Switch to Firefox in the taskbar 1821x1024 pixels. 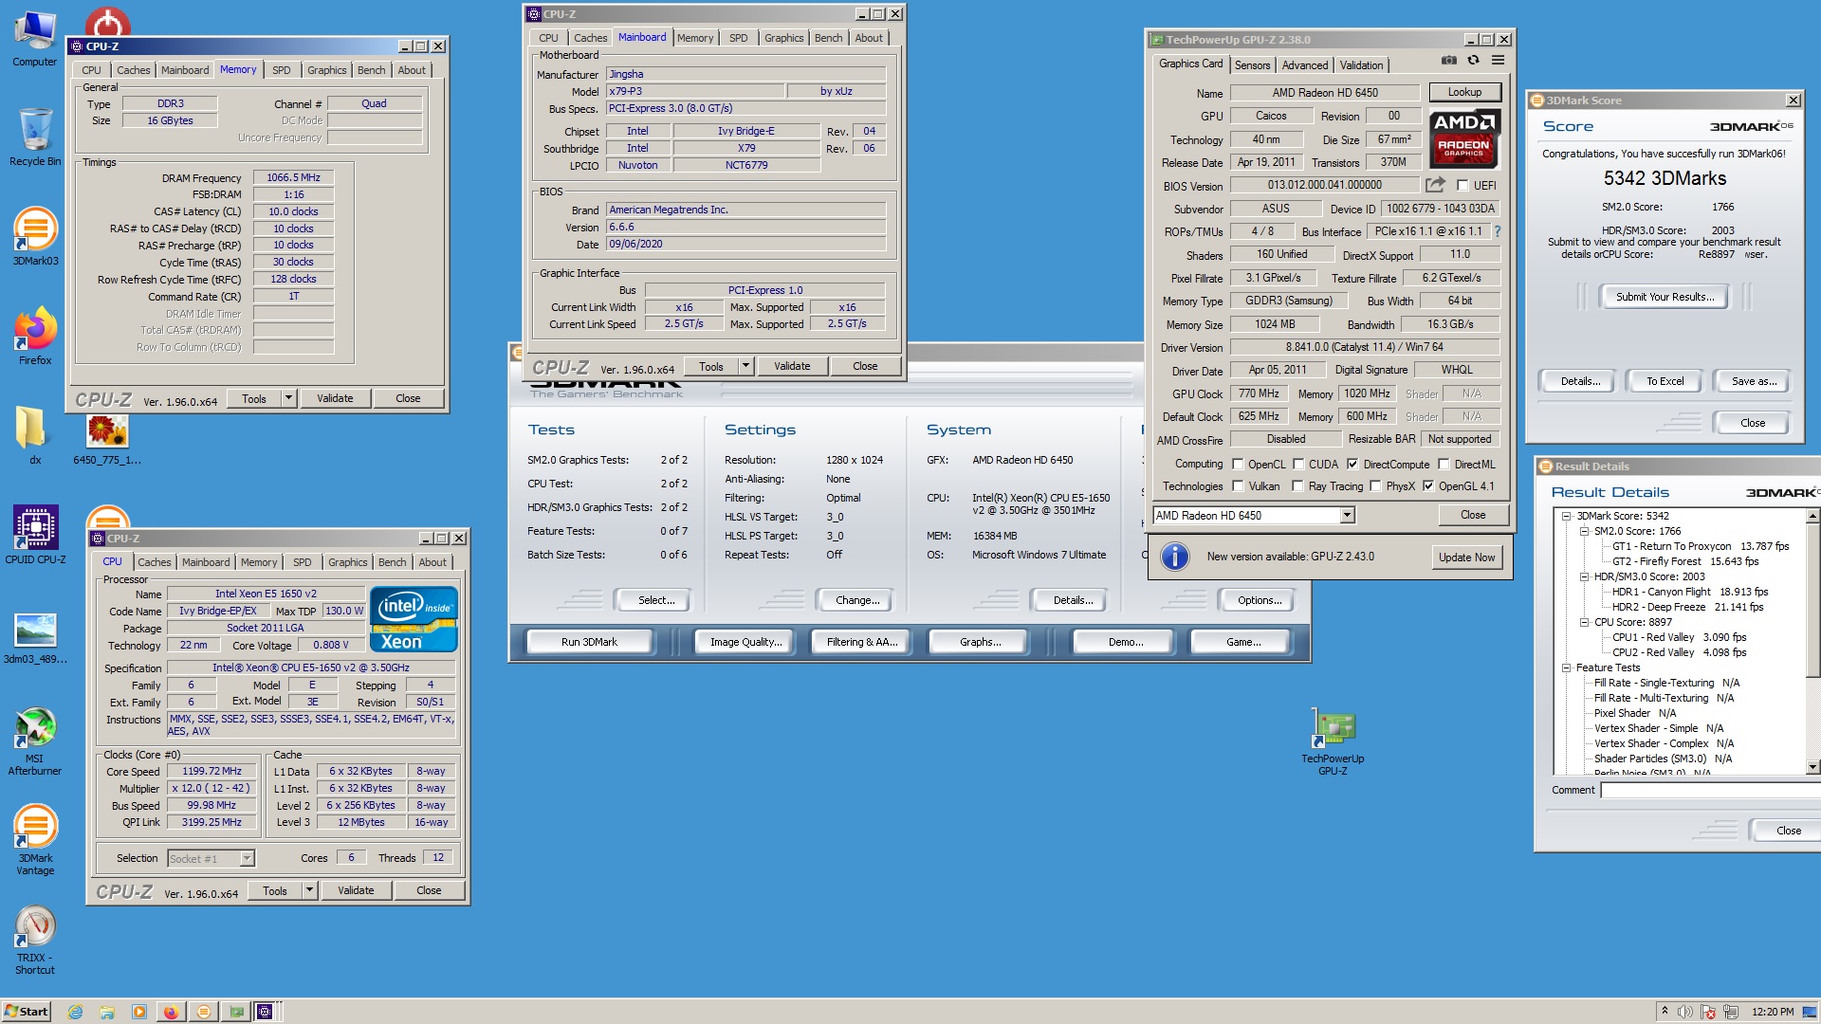(x=171, y=1012)
